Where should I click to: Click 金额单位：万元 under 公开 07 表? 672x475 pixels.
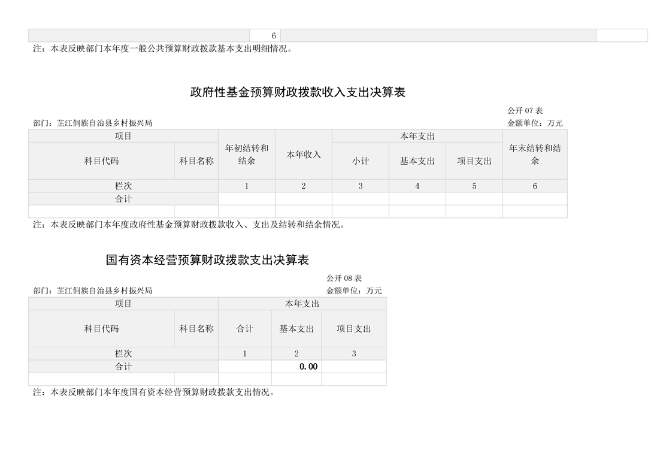[535, 123]
